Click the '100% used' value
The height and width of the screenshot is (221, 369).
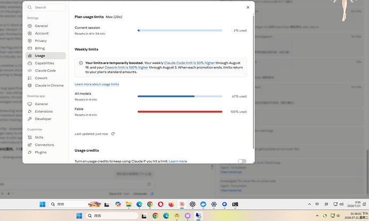[x=239, y=112]
